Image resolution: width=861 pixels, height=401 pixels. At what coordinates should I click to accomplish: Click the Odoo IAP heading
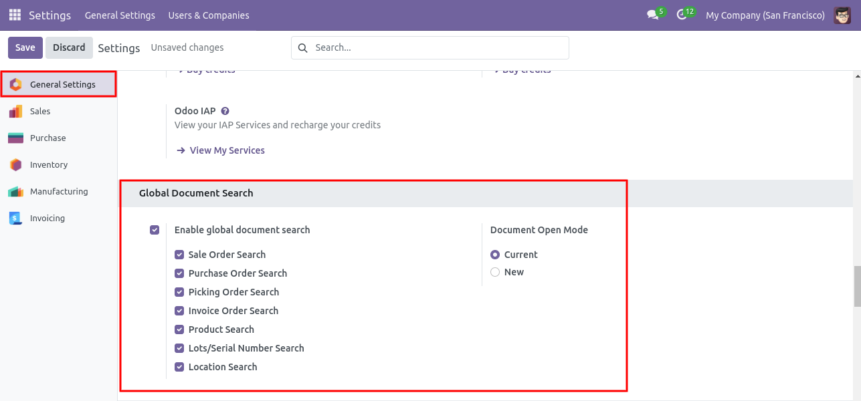point(195,111)
